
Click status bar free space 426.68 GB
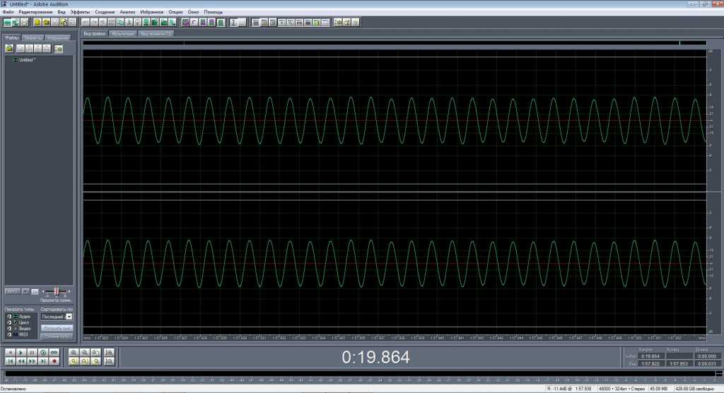tap(695, 389)
